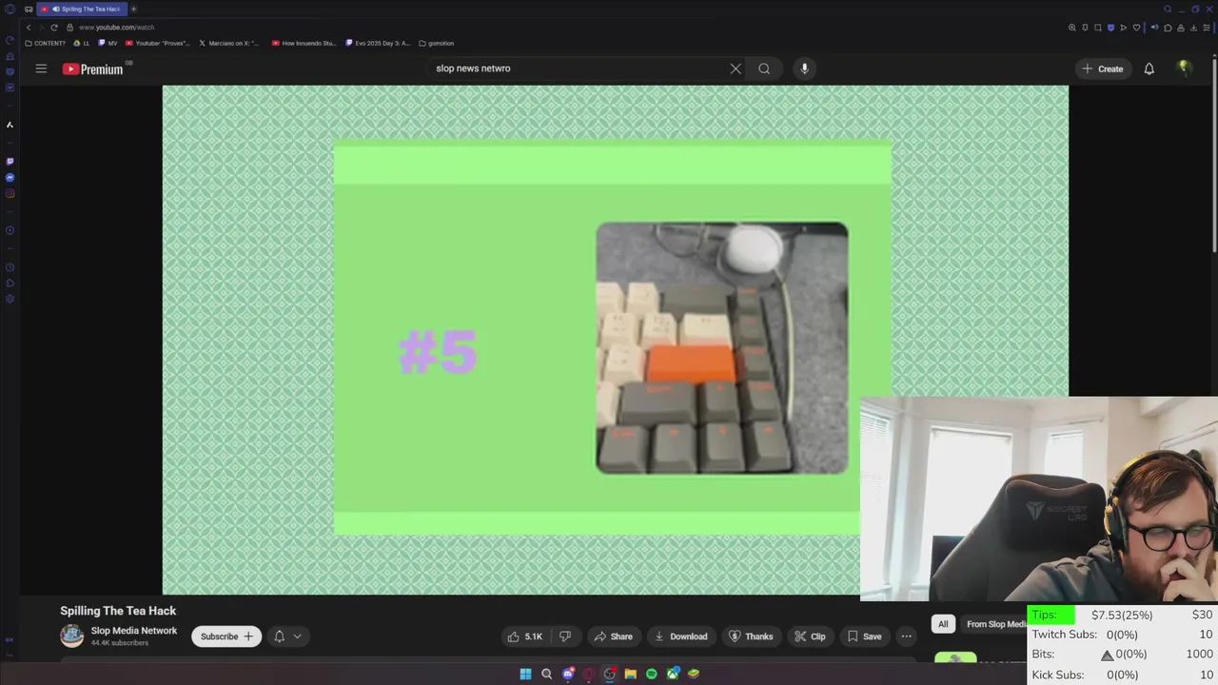
Task: Open the player arrow icon in toolbar
Action: 1123,28
